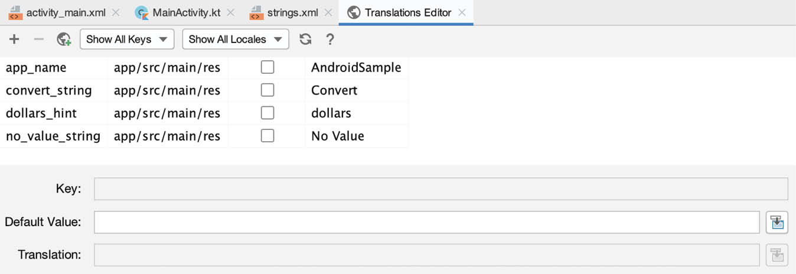Image resolution: width=796 pixels, height=274 pixels.
Task: Click the Default Value multiline edit icon
Action: click(777, 223)
